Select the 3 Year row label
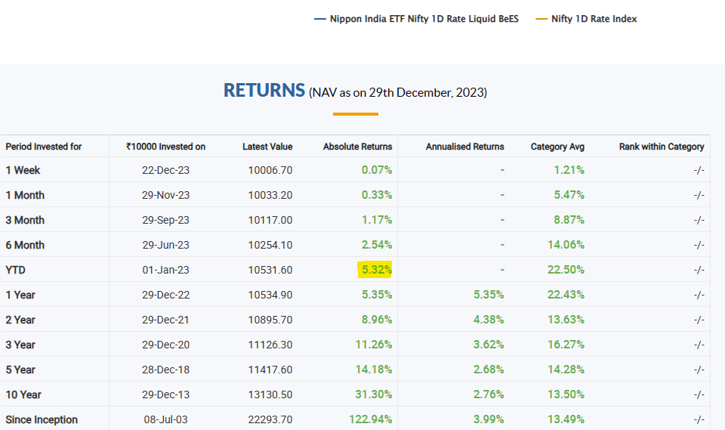725x430 pixels. 20,345
